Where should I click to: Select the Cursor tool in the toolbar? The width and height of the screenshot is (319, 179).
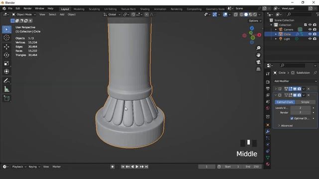[6, 38]
